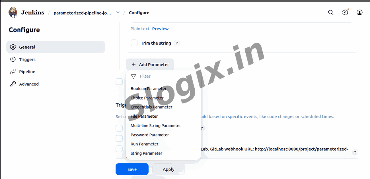This screenshot has height=179, width=370.
Task: Toggle the first trigger checkbox under Triggers
Action: tap(119, 128)
